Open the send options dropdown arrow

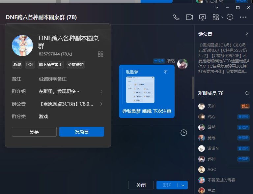pos(183,185)
